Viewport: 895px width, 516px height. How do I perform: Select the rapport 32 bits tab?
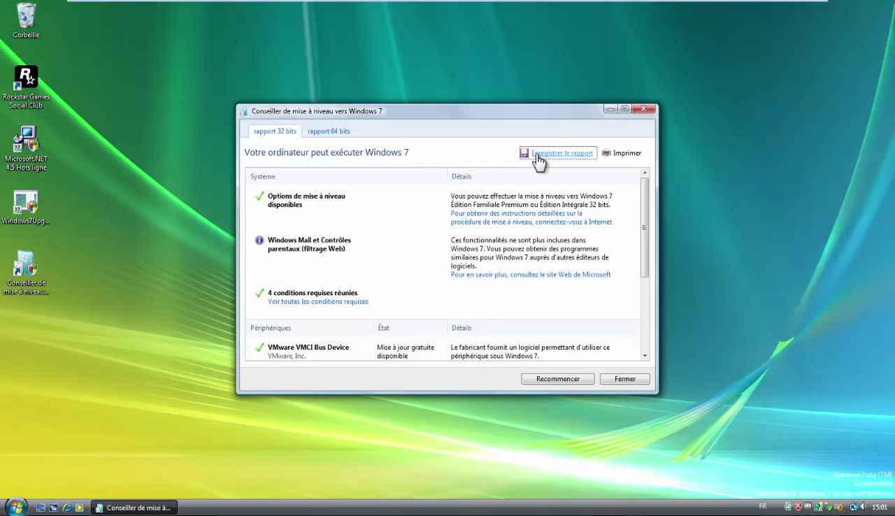275,131
